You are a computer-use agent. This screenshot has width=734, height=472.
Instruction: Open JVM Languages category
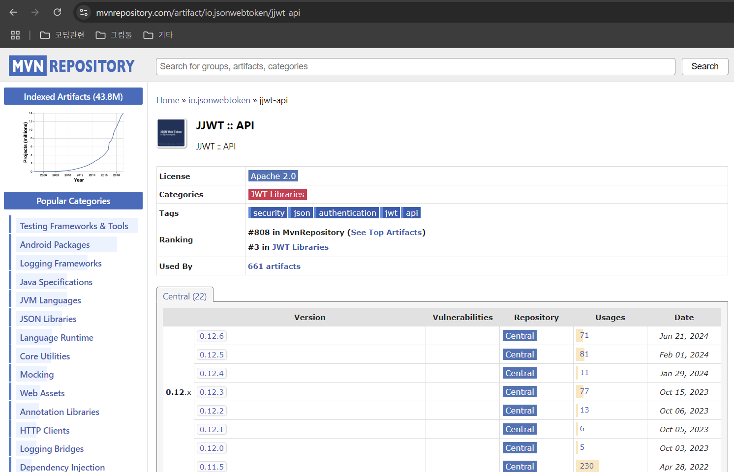click(50, 300)
